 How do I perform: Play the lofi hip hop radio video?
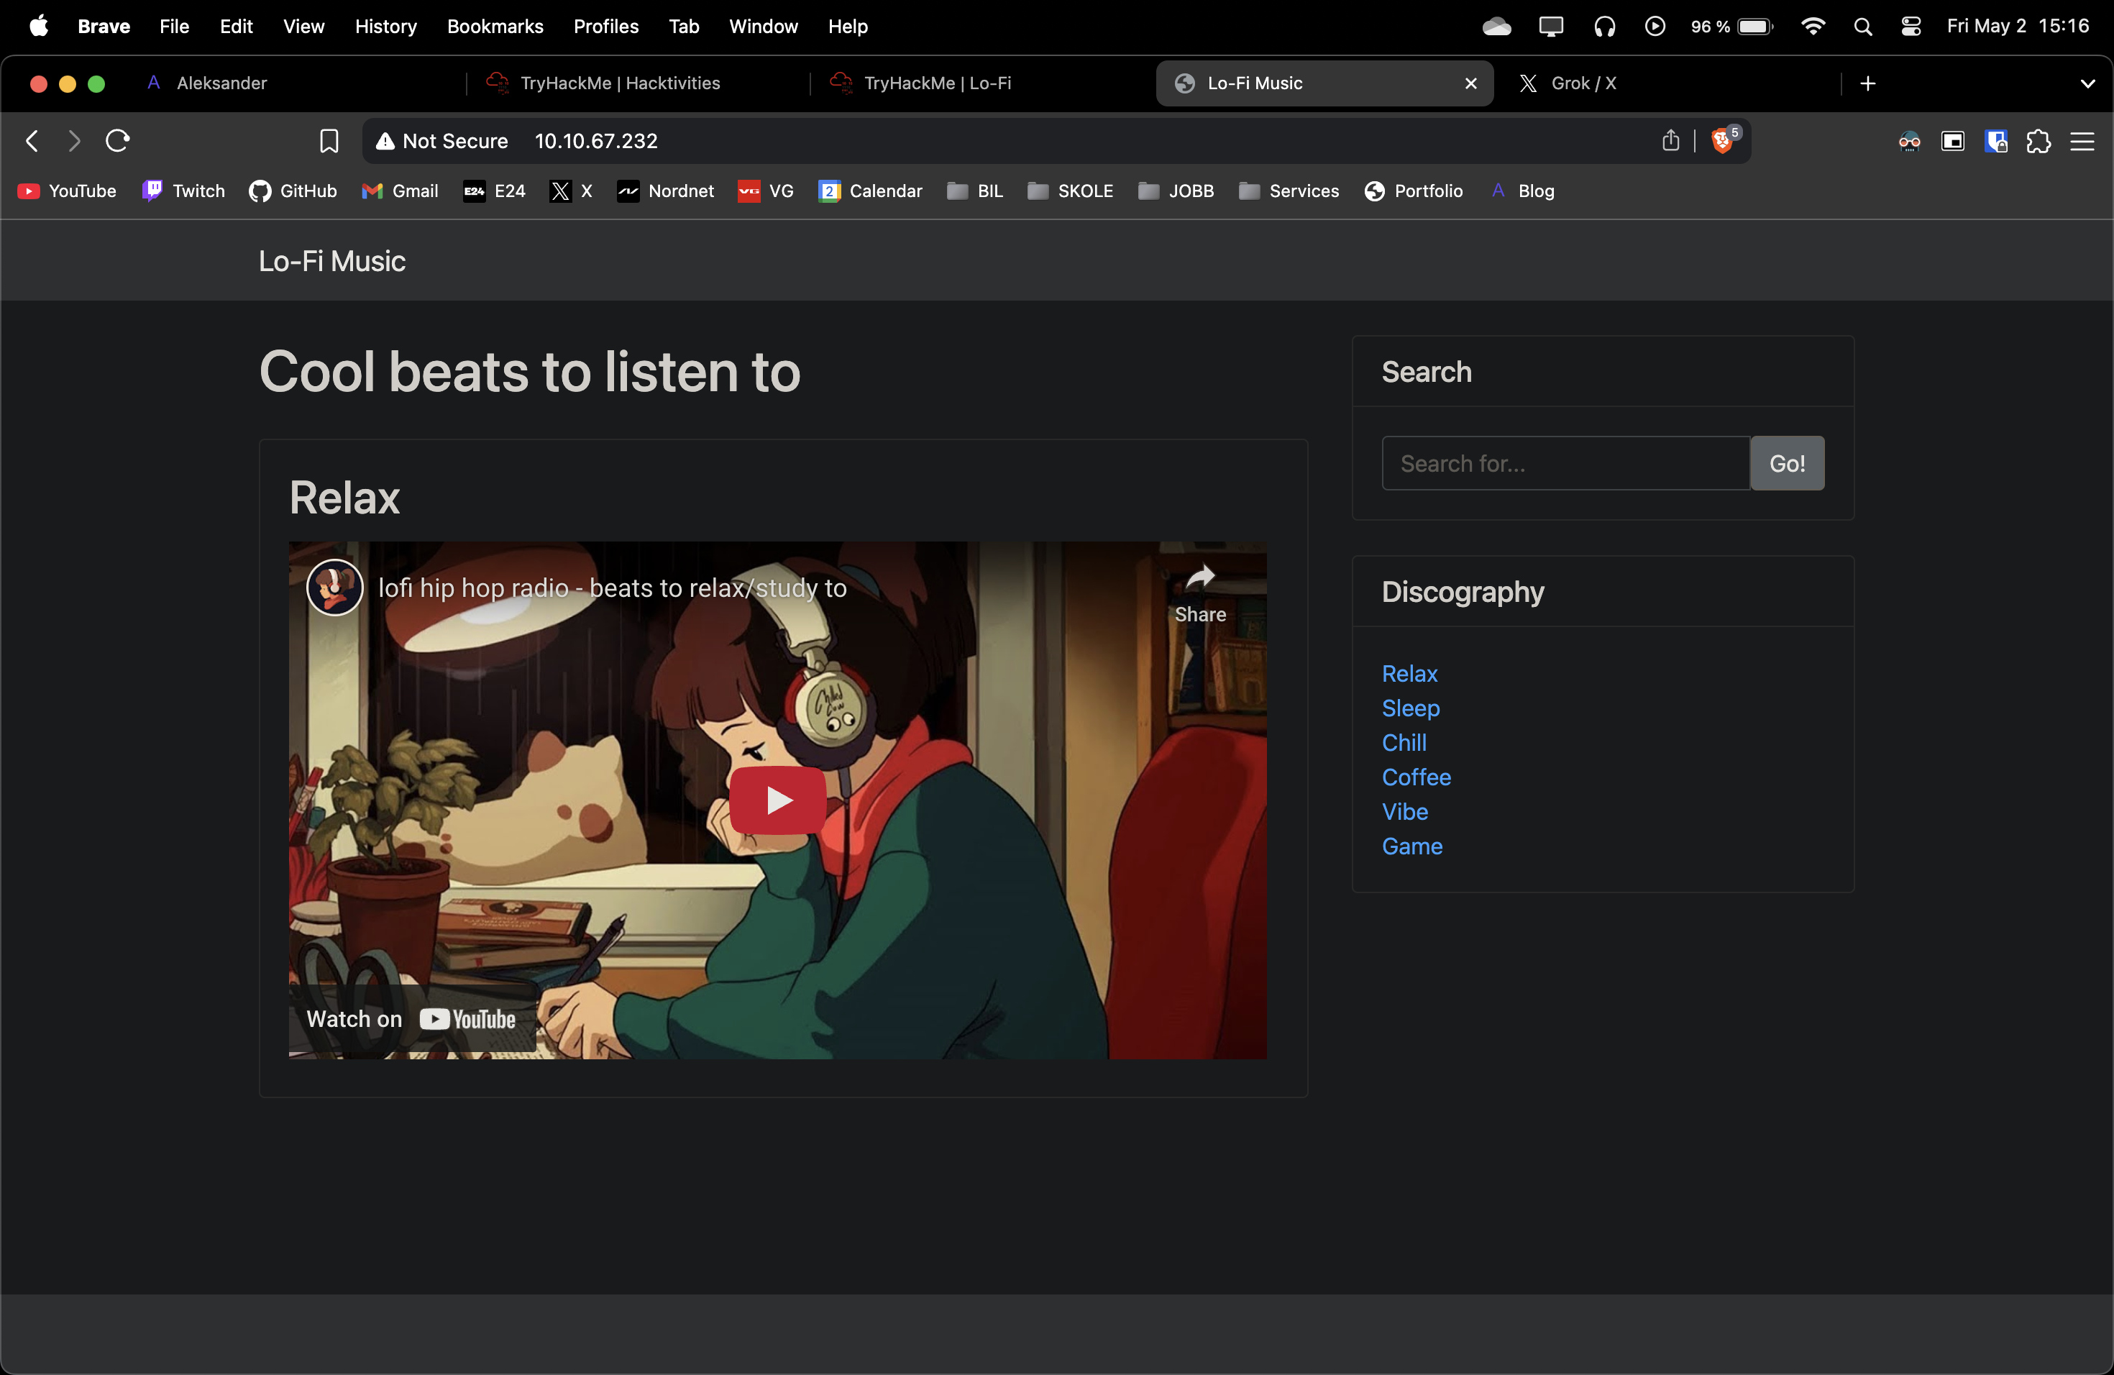coord(778,800)
